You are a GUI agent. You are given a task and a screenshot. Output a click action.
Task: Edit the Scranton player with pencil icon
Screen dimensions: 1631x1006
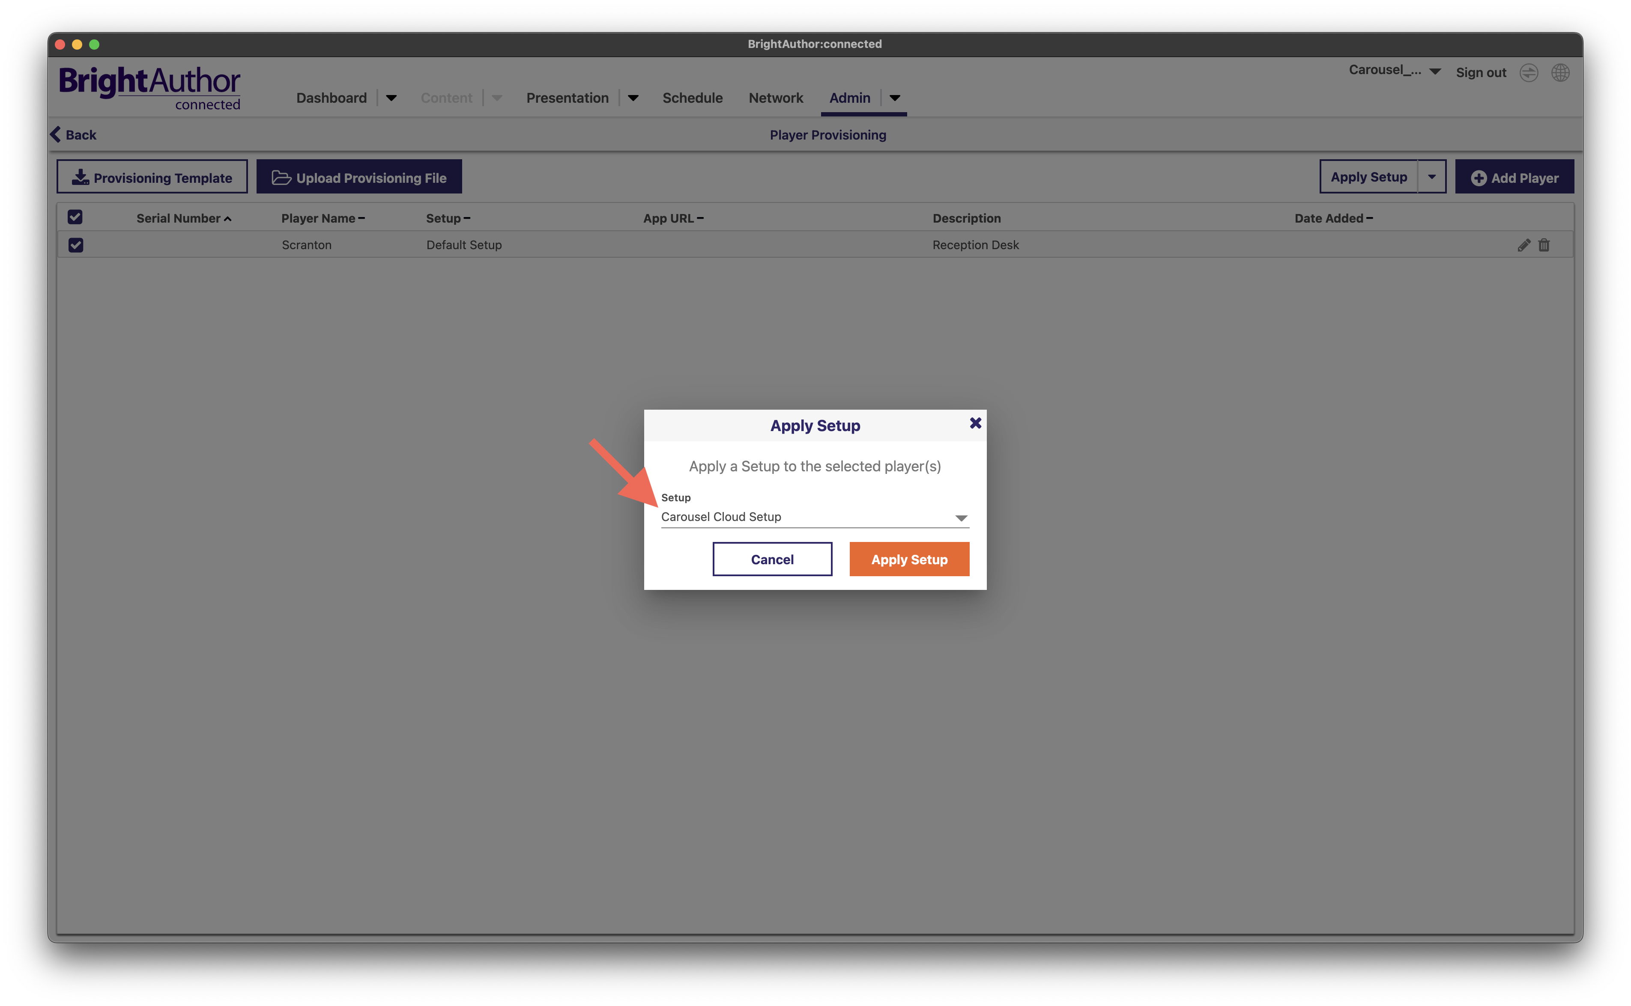click(1524, 245)
